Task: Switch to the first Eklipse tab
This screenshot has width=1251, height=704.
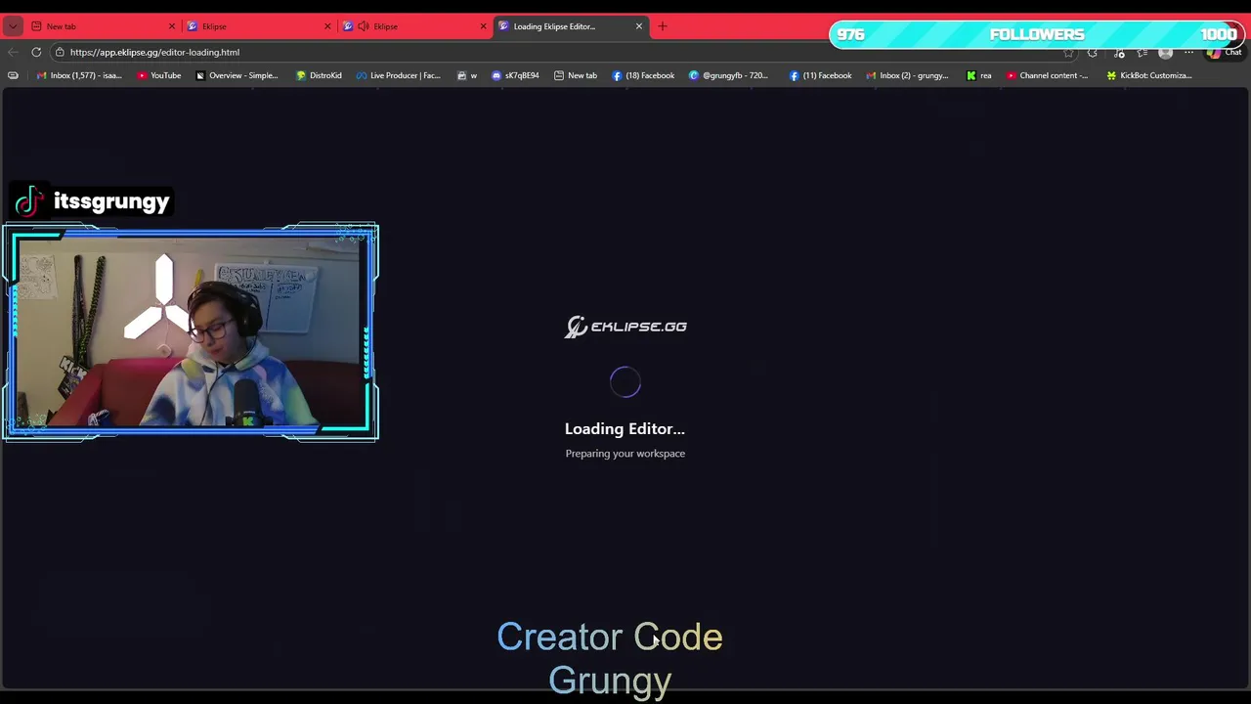Action: (x=259, y=26)
